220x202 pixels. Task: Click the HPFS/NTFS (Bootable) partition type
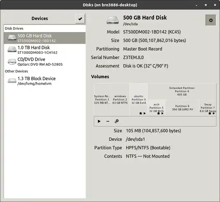148,148
